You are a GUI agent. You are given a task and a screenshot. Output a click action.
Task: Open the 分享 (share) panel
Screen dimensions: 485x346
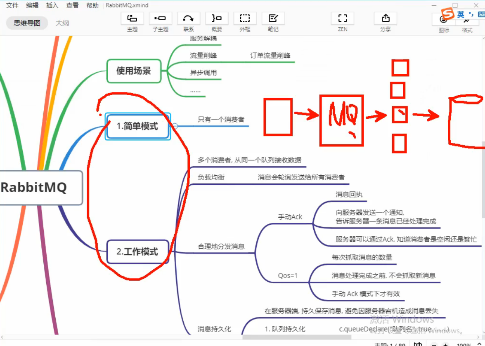pyautogui.click(x=385, y=21)
